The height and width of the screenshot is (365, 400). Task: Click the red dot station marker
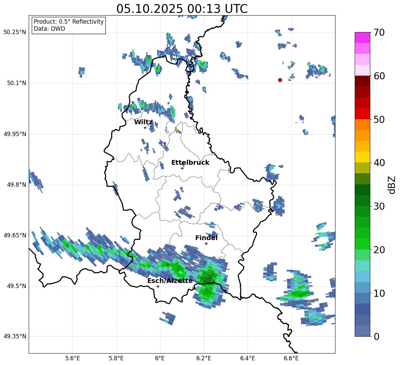(280, 80)
